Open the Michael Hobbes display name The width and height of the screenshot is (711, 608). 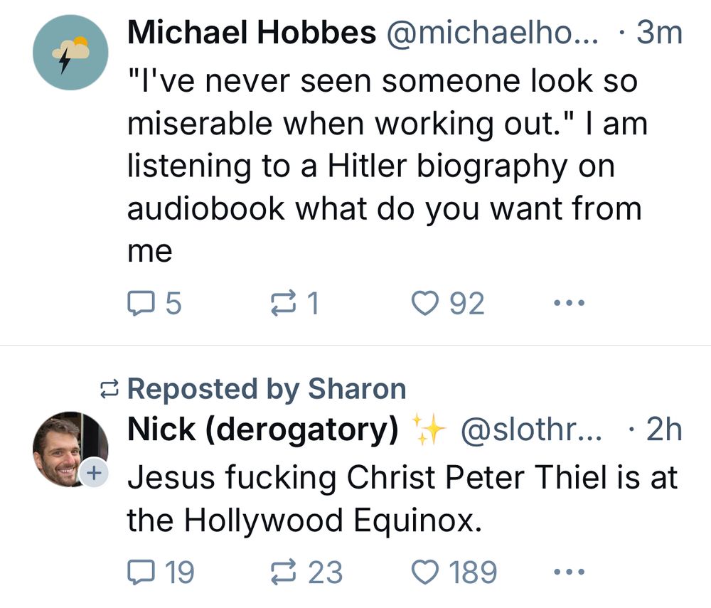[x=252, y=33]
